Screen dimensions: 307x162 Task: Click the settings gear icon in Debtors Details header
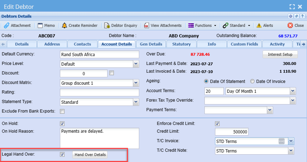pyautogui.click(x=290, y=16)
